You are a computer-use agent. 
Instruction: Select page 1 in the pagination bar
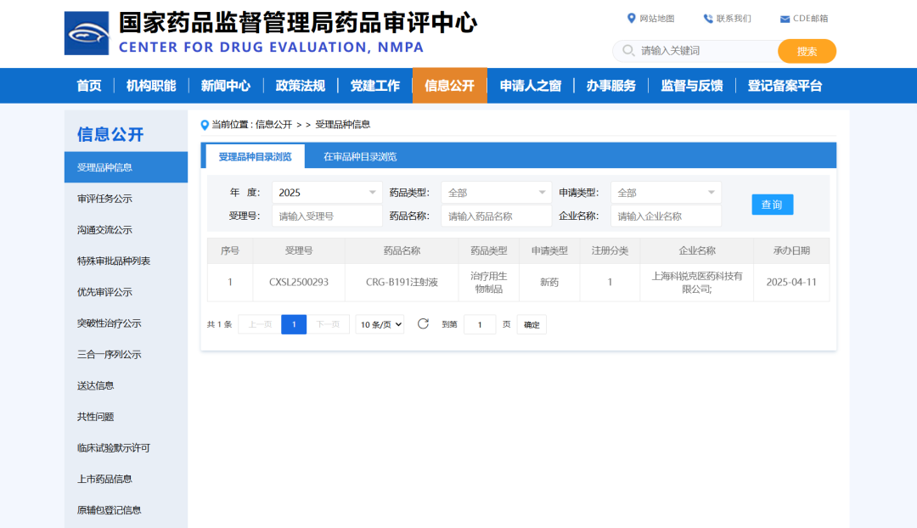[x=293, y=324]
